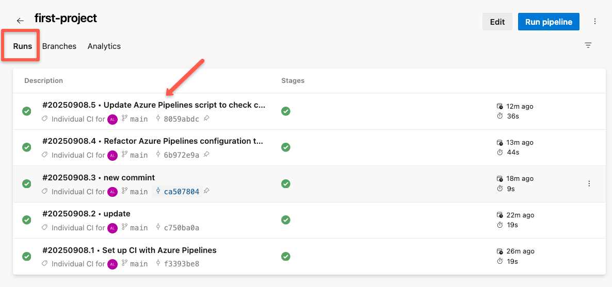Open run #20250908.4 Refactor Azure Pipelines configuration
This screenshot has width=612, height=287.
point(153,141)
